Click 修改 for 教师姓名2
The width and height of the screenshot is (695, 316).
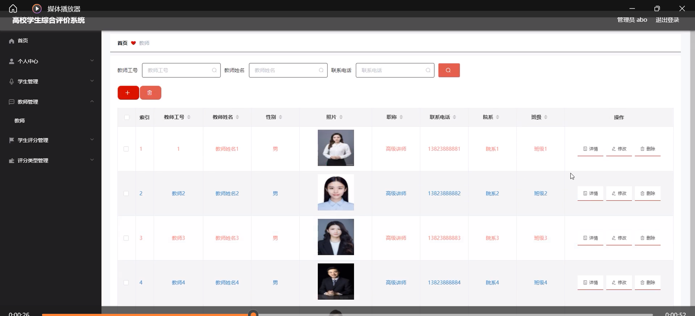click(619, 193)
